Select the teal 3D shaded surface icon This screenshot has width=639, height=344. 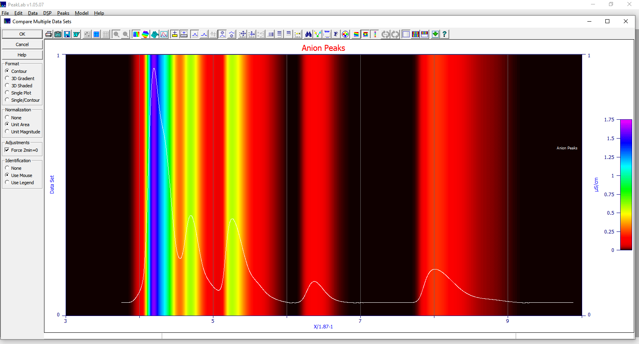click(155, 34)
